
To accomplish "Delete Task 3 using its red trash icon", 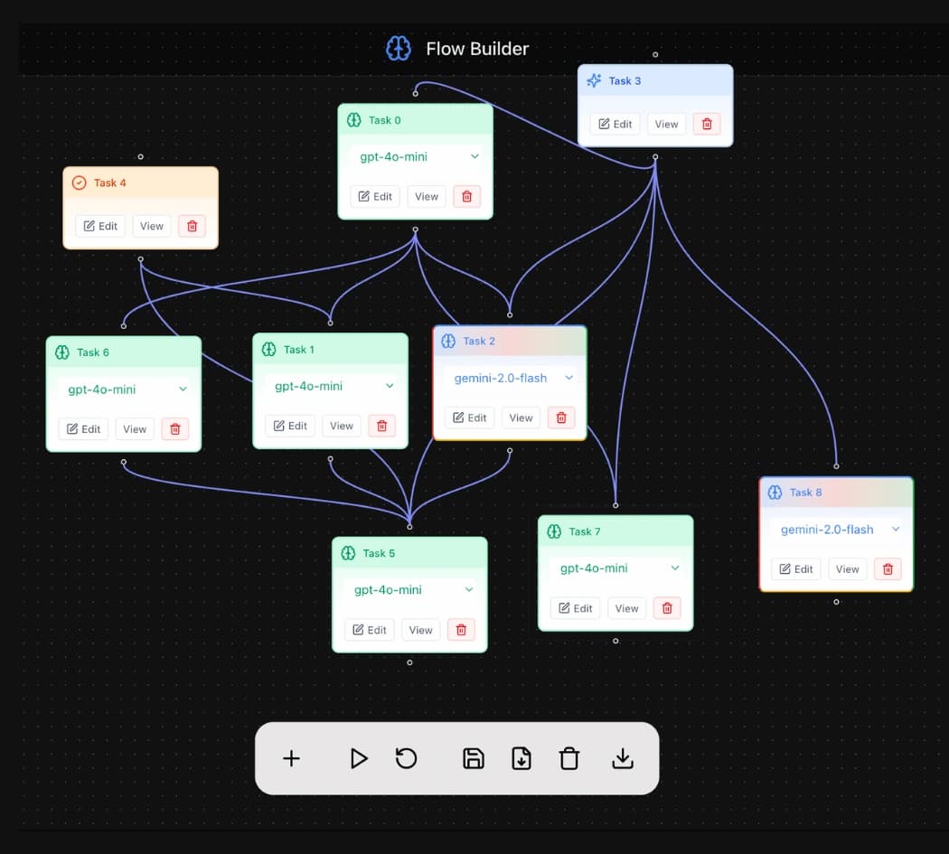I will 706,124.
